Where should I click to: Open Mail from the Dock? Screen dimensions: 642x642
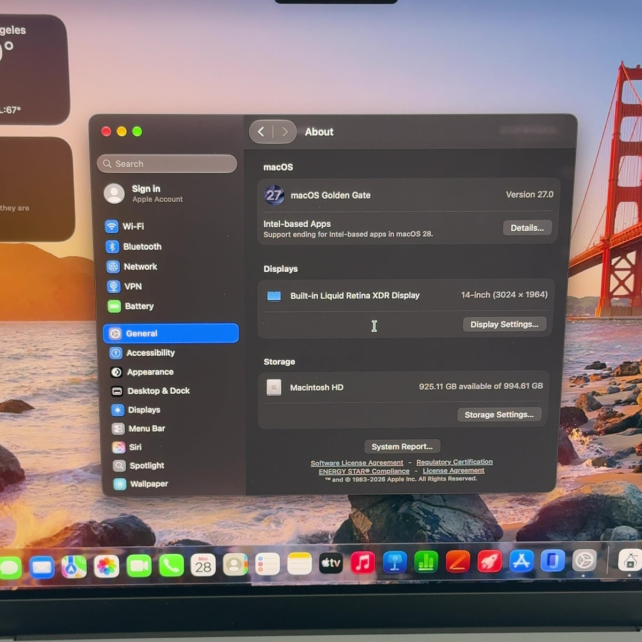(x=42, y=567)
